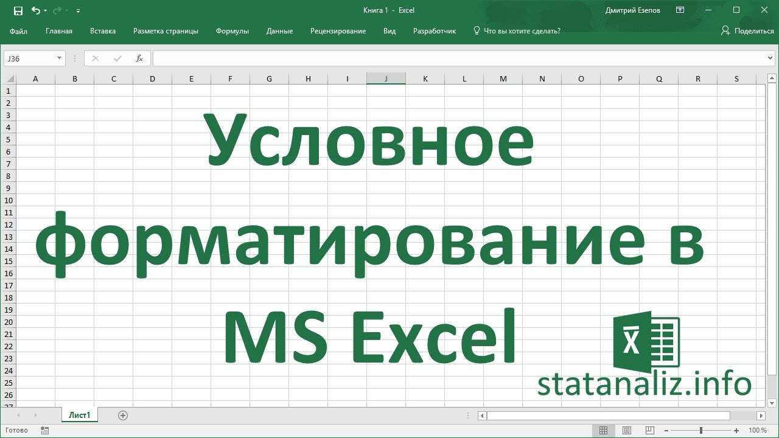Open the Разметка страницы tab
Image resolution: width=779 pixels, height=438 pixels.
(166, 31)
